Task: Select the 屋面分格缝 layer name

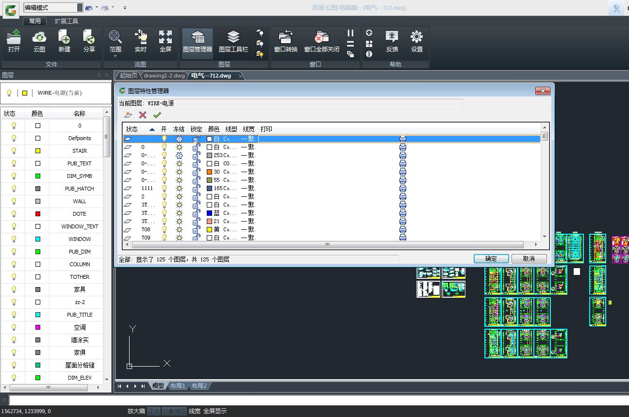Action: (80, 365)
